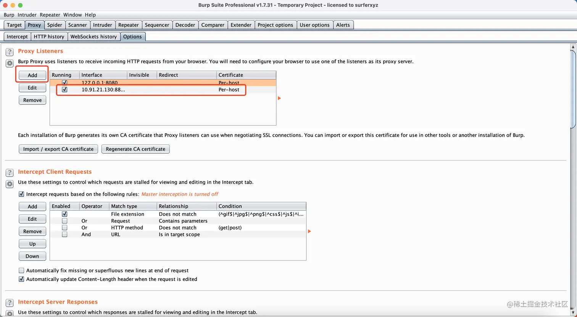
Task: Open the Intruder menu in menu bar
Action: 27,15
